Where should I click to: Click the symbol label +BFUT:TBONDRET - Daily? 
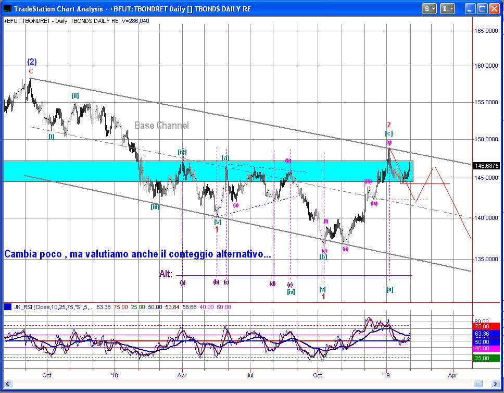(x=36, y=21)
